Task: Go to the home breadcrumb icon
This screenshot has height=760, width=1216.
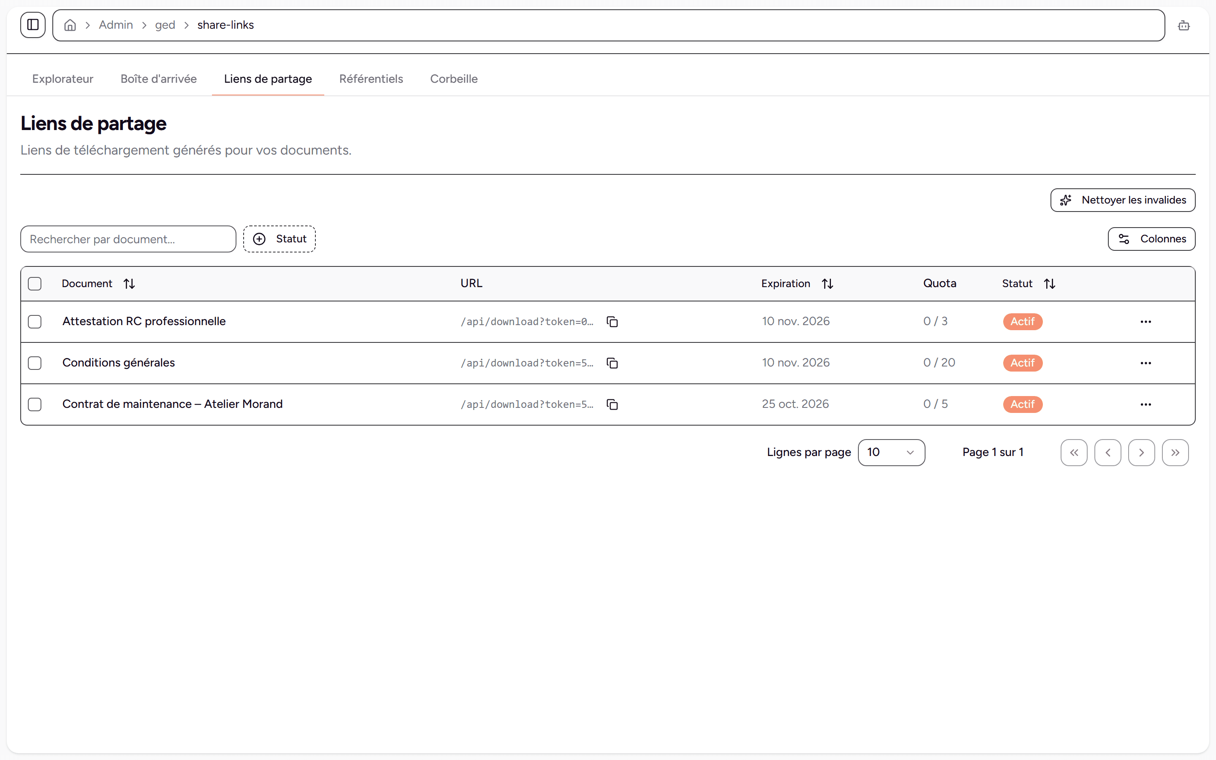Action: pos(71,25)
